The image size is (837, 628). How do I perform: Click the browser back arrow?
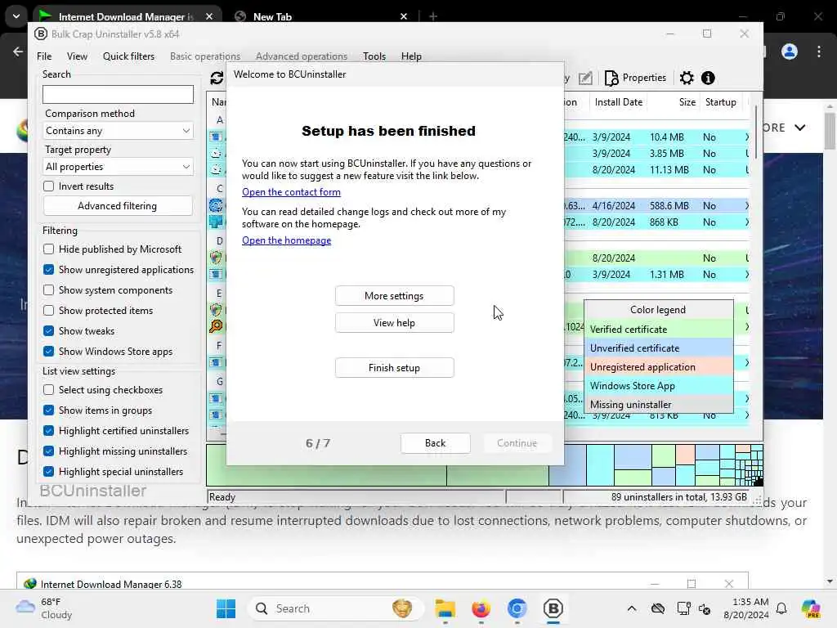[18, 52]
